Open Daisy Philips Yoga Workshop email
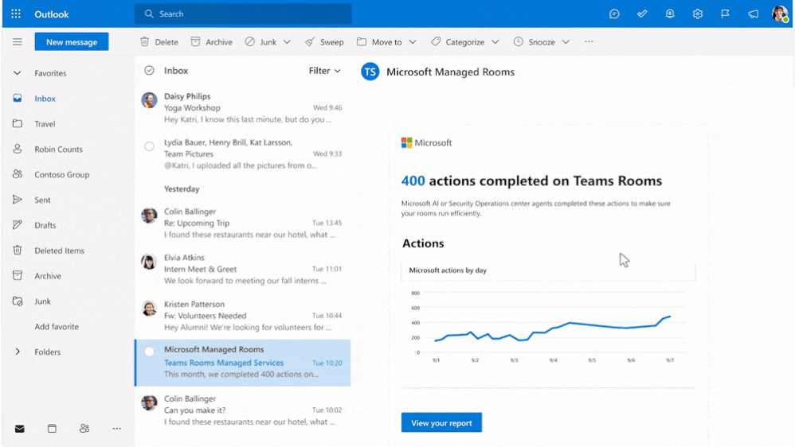Screen dimensions: 795x447 point(242,108)
